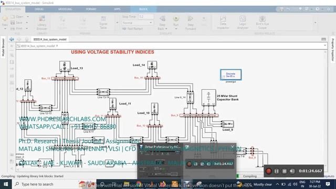This screenshot has width=336, height=189.
Task: Expand the Review Results gallery arrow
Action: coord(315,23)
